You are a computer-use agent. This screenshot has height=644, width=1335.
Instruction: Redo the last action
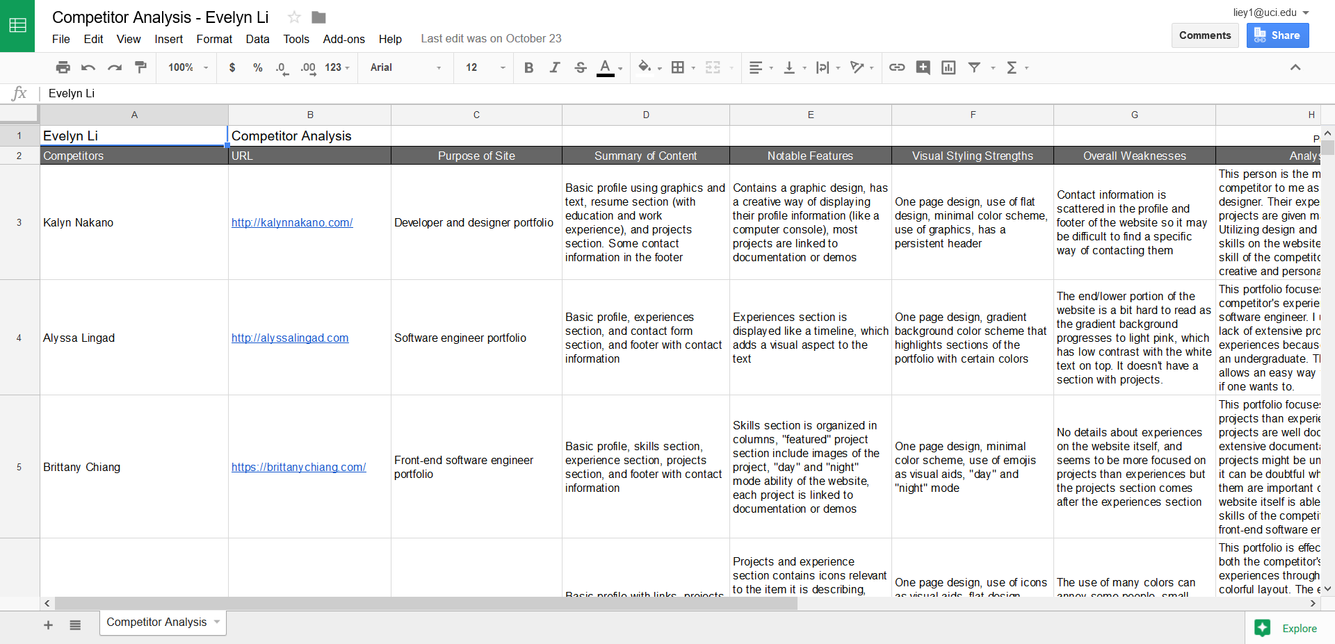(x=115, y=67)
